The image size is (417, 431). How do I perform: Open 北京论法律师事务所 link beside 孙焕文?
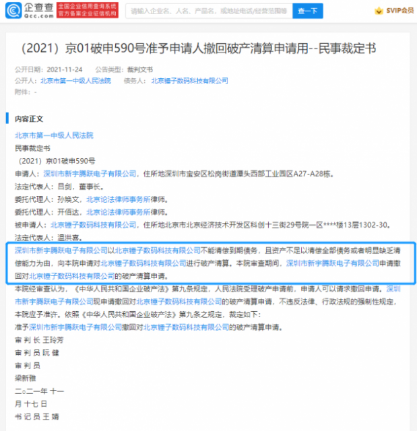(x=118, y=199)
